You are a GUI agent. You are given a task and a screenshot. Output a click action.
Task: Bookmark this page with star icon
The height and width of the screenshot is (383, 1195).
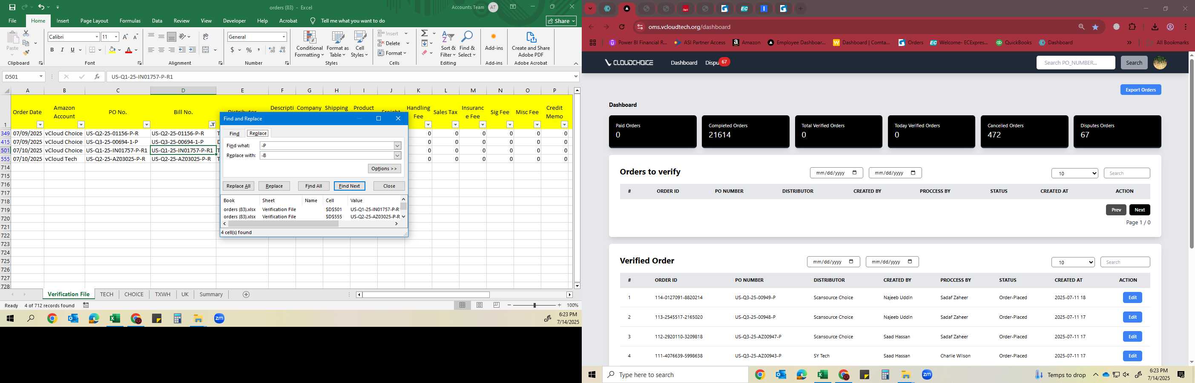tap(1095, 27)
